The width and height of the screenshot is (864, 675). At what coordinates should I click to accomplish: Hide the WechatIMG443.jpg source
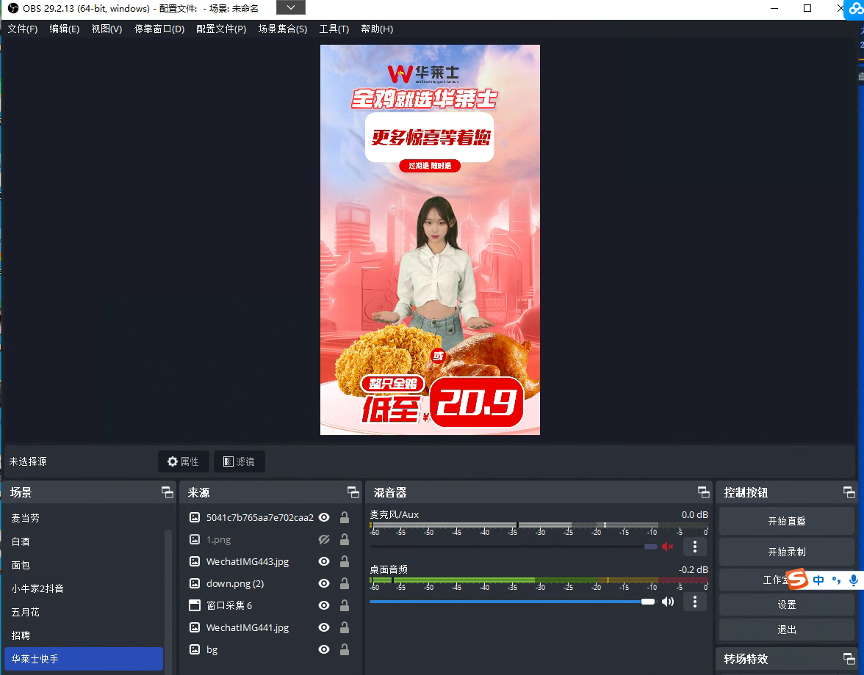tap(324, 562)
